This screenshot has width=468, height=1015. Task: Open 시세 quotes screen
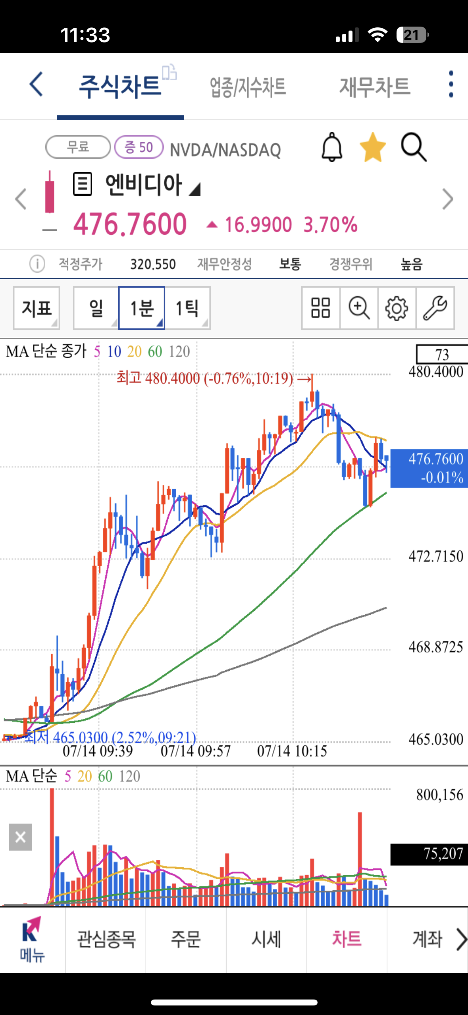[266, 940]
